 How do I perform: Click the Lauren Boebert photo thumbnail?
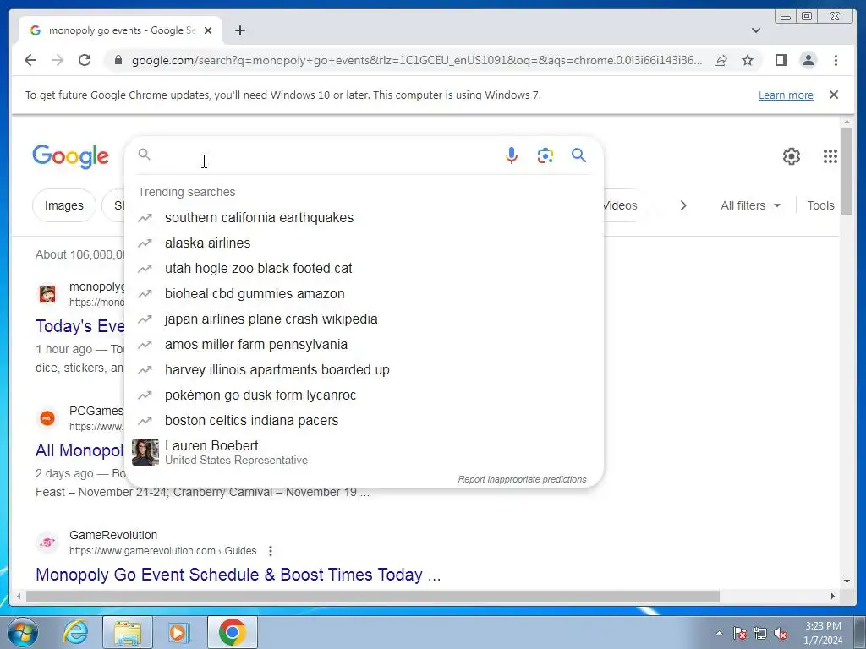point(145,452)
